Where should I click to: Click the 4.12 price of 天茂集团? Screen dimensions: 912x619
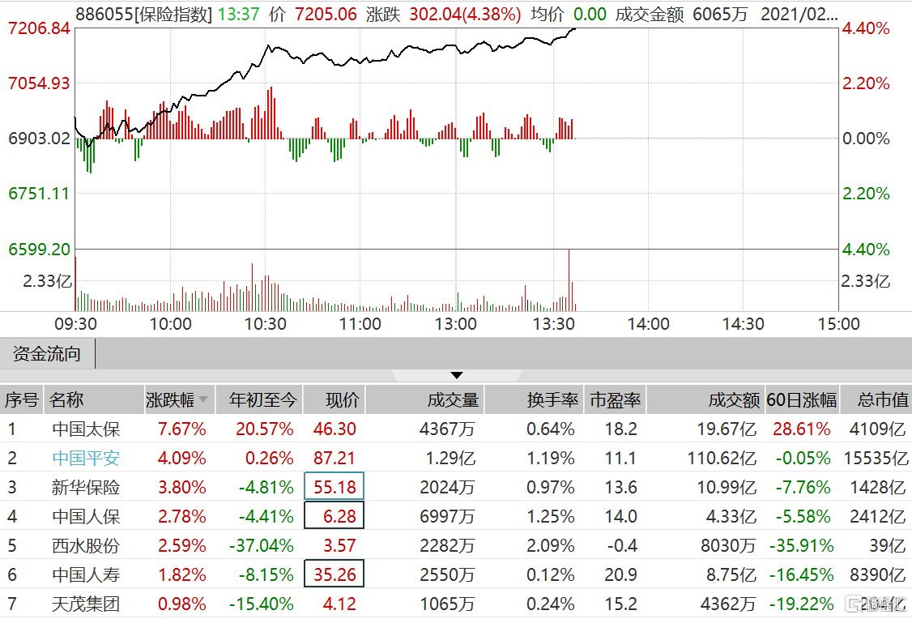click(x=339, y=604)
